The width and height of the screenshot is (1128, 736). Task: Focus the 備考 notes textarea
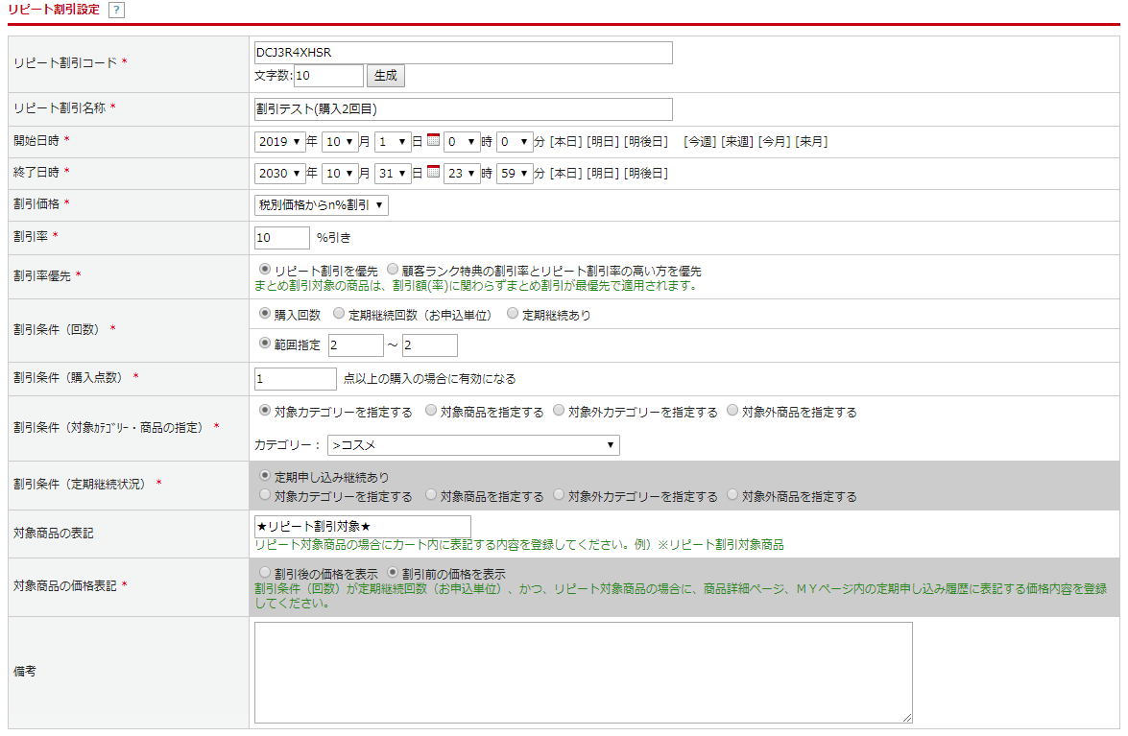point(583,672)
